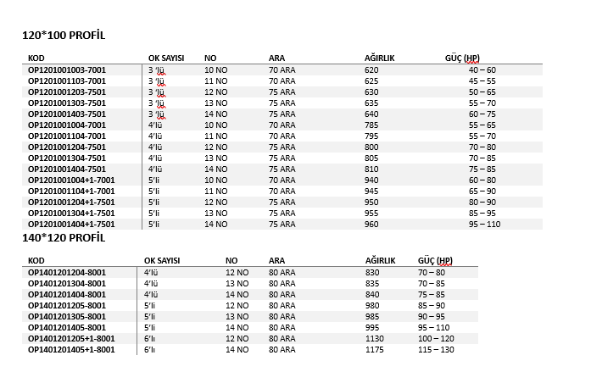Screen dimensions: 591x383
Task: Select the OP1201001003-7001 code cell
Action: 67,69
